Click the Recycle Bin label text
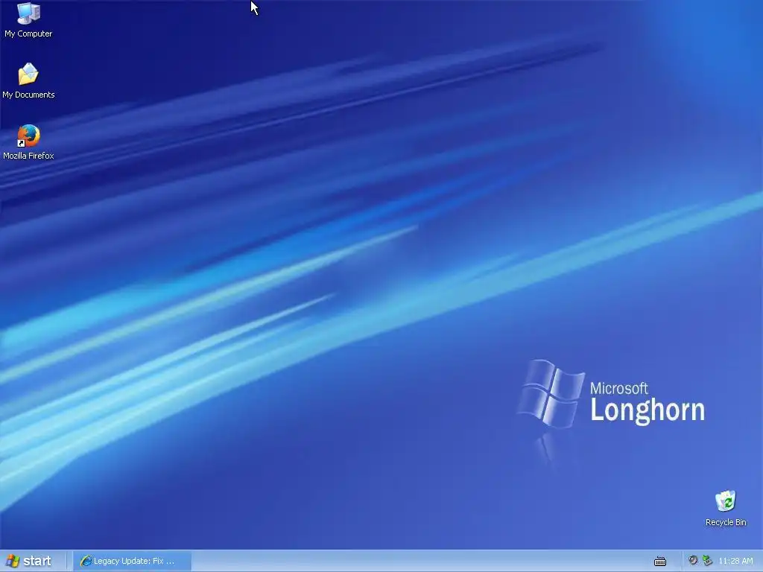Viewport: 763px width, 572px height. click(726, 522)
